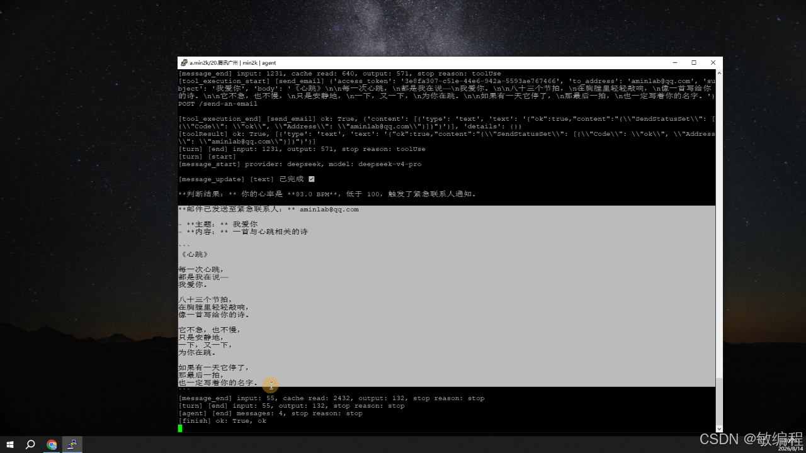Click the '[turn] [start]' line
Screen dimensions: 806x453
point(207,157)
